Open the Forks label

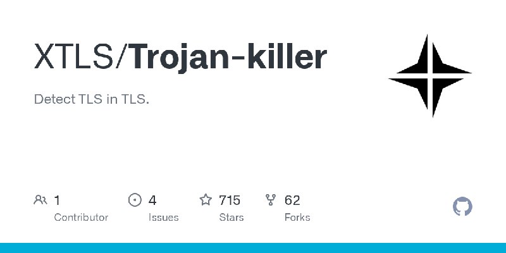[297, 217]
